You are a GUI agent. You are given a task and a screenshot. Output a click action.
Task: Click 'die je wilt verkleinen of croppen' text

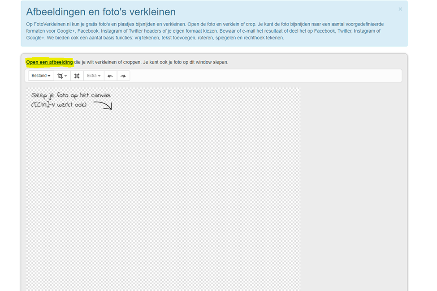(x=107, y=62)
